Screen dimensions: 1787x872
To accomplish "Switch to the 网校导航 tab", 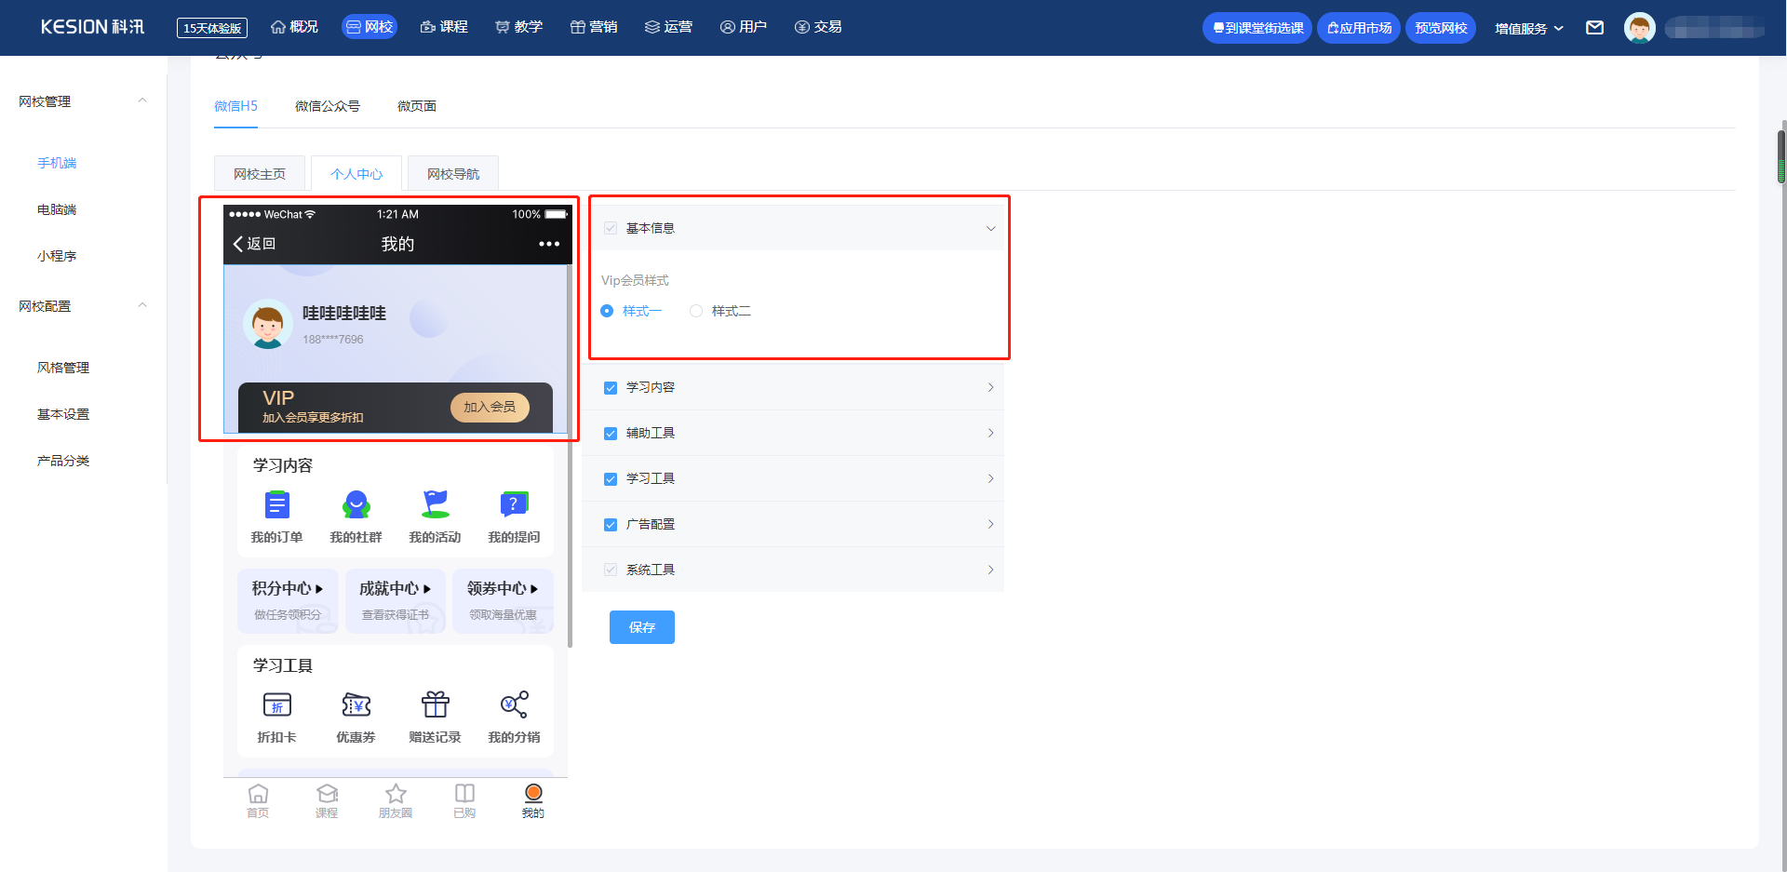I will click(x=453, y=174).
